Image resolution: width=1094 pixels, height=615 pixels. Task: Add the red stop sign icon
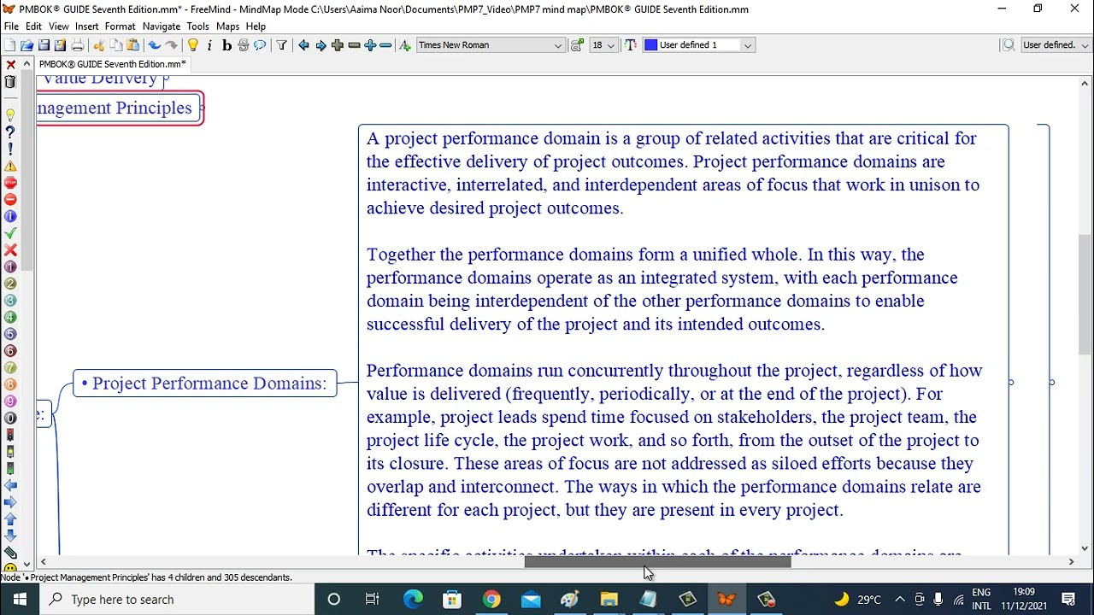tap(10, 183)
